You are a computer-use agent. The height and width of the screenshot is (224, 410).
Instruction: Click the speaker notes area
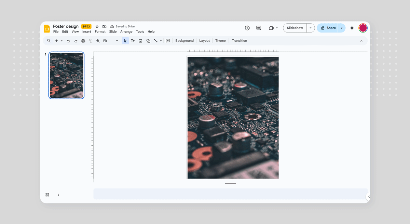click(x=230, y=194)
